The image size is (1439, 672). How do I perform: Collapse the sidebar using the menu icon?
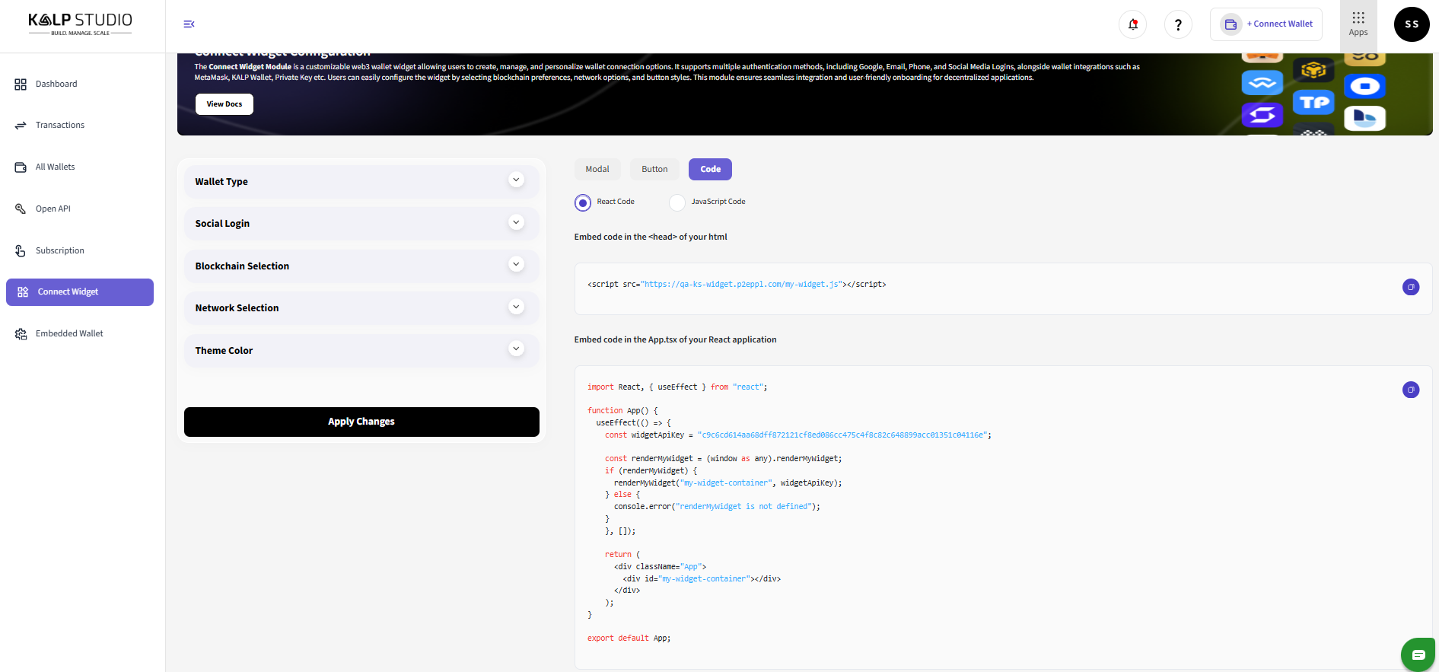[x=189, y=24]
